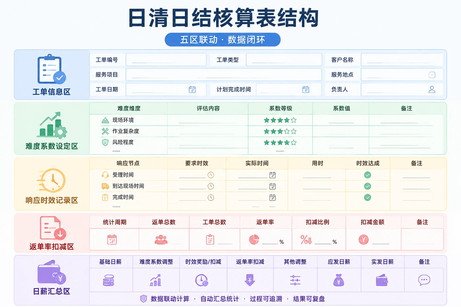The height and width of the screenshot is (307, 461).
Task: Click the 工单总数 clipboard icon
Action: 210,240
